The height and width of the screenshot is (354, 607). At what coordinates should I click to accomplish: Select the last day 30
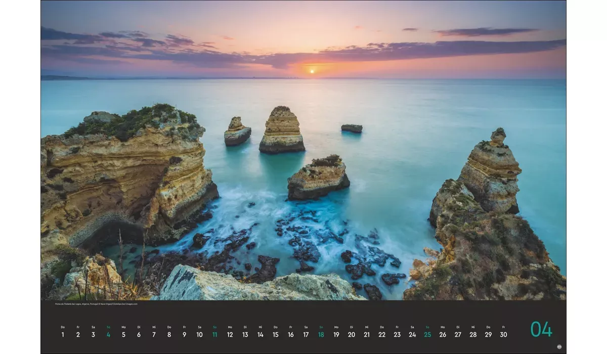(503, 334)
